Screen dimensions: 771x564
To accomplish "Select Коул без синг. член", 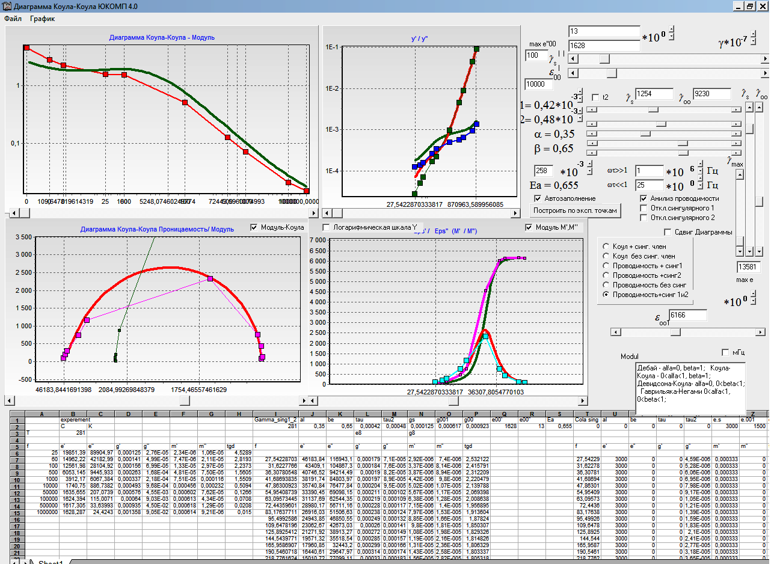I will pos(606,256).
